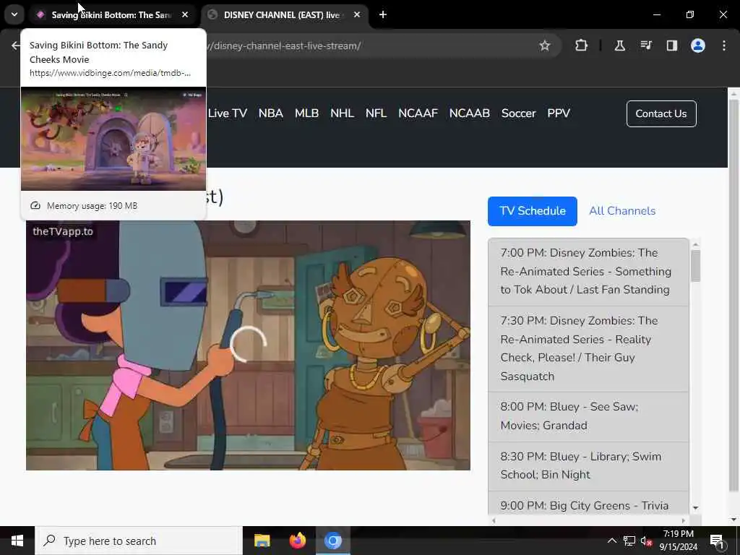
Task: Click the schedule list vertical scrollbar thumb
Action: pos(695,266)
